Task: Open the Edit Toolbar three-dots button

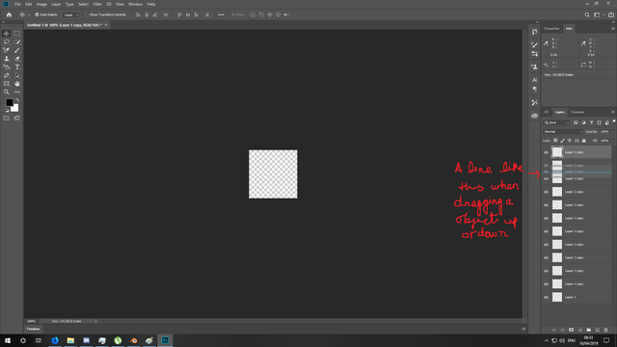Action: (x=17, y=93)
